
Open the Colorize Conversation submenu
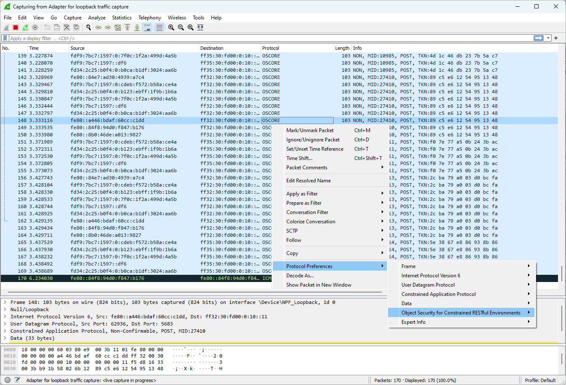pos(330,222)
